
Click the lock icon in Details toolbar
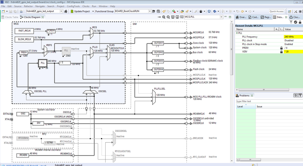300,22
